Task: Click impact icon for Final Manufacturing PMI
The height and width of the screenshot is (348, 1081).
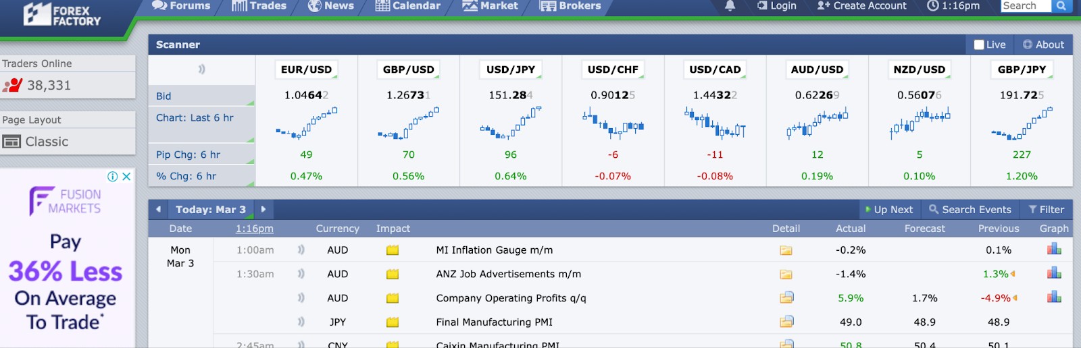Action: tap(393, 322)
